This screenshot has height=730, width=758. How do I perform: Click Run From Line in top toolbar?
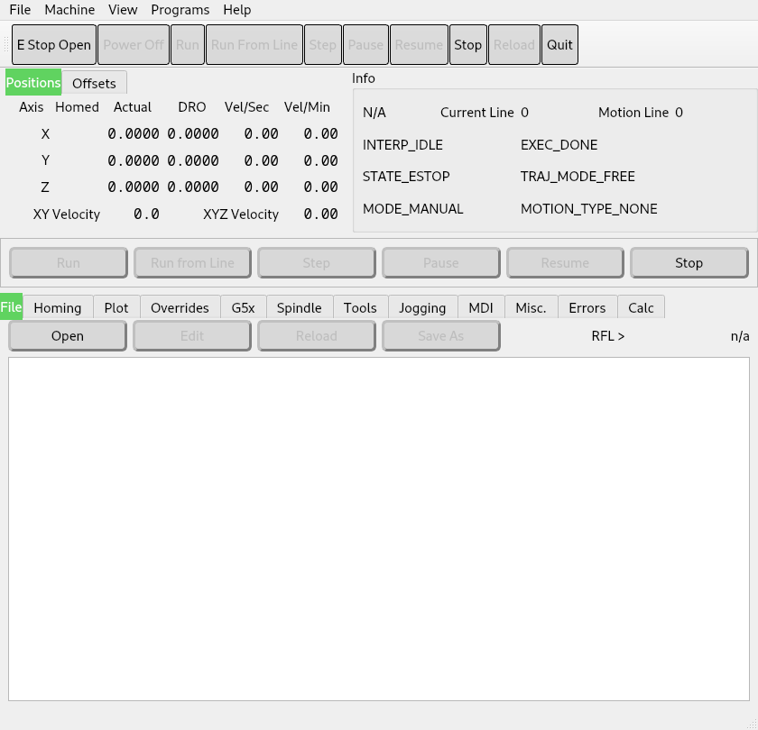[x=254, y=44]
